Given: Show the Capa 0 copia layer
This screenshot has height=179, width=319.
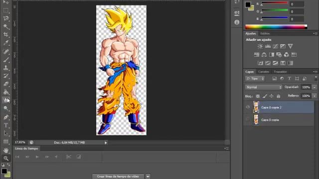Looking at the screenshot, I should coord(248,119).
